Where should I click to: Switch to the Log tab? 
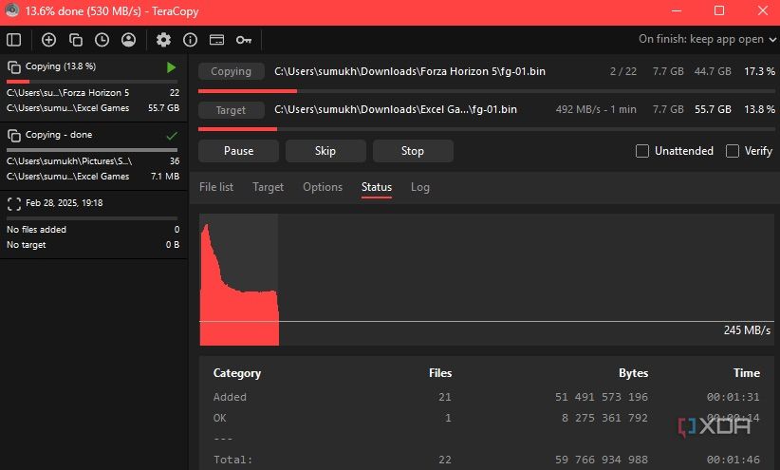[x=420, y=187]
